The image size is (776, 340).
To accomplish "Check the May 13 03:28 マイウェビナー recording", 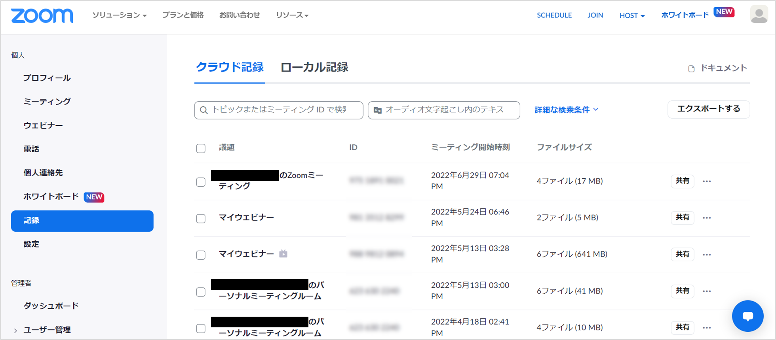I will pyautogui.click(x=201, y=255).
